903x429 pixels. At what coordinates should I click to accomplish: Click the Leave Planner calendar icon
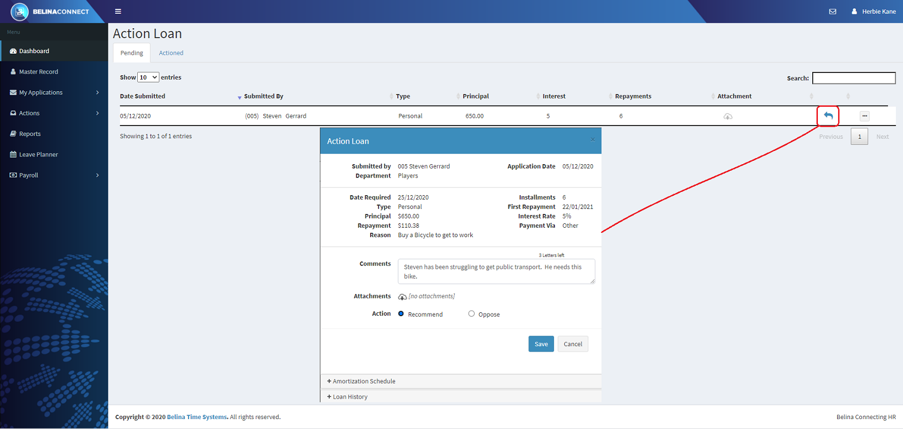click(13, 155)
